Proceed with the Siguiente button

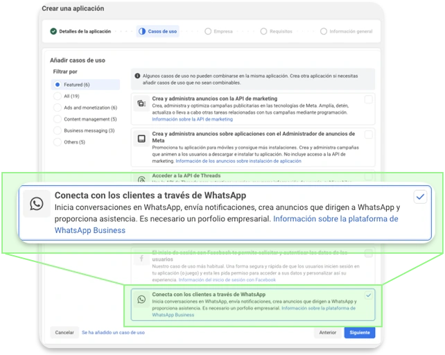[x=360, y=332]
